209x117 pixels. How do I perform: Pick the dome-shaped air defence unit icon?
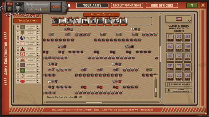pos(178,76)
